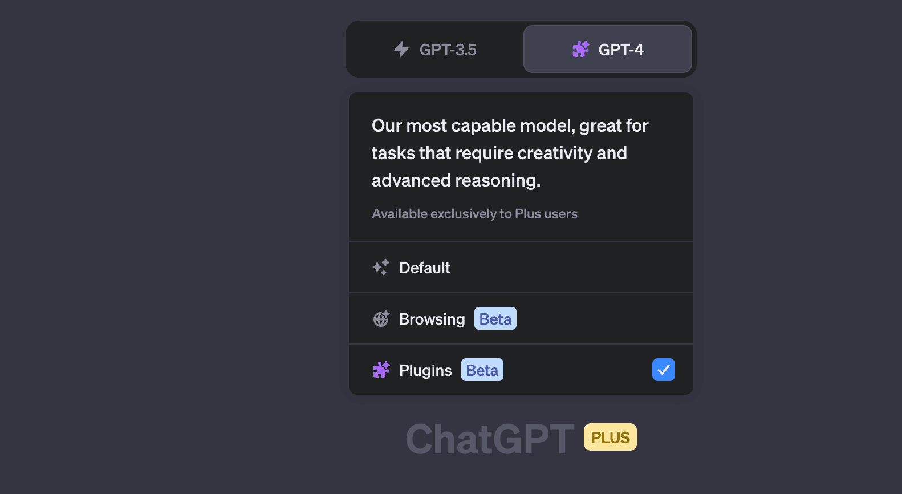The width and height of the screenshot is (902, 494).
Task: Click the lightning bolt icon beside GPT-3.5
Action: tap(401, 49)
